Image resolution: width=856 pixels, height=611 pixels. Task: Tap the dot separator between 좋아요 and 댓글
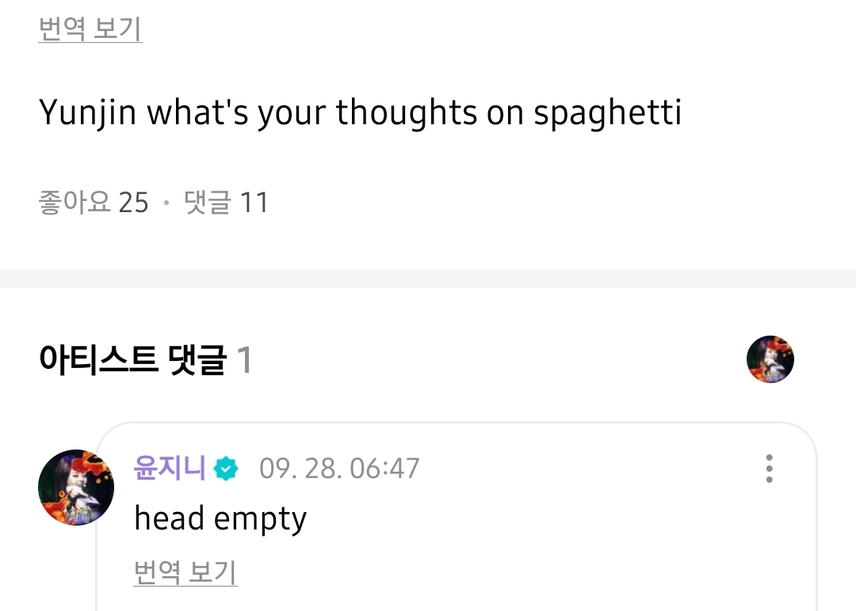pyautogui.click(x=166, y=203)
